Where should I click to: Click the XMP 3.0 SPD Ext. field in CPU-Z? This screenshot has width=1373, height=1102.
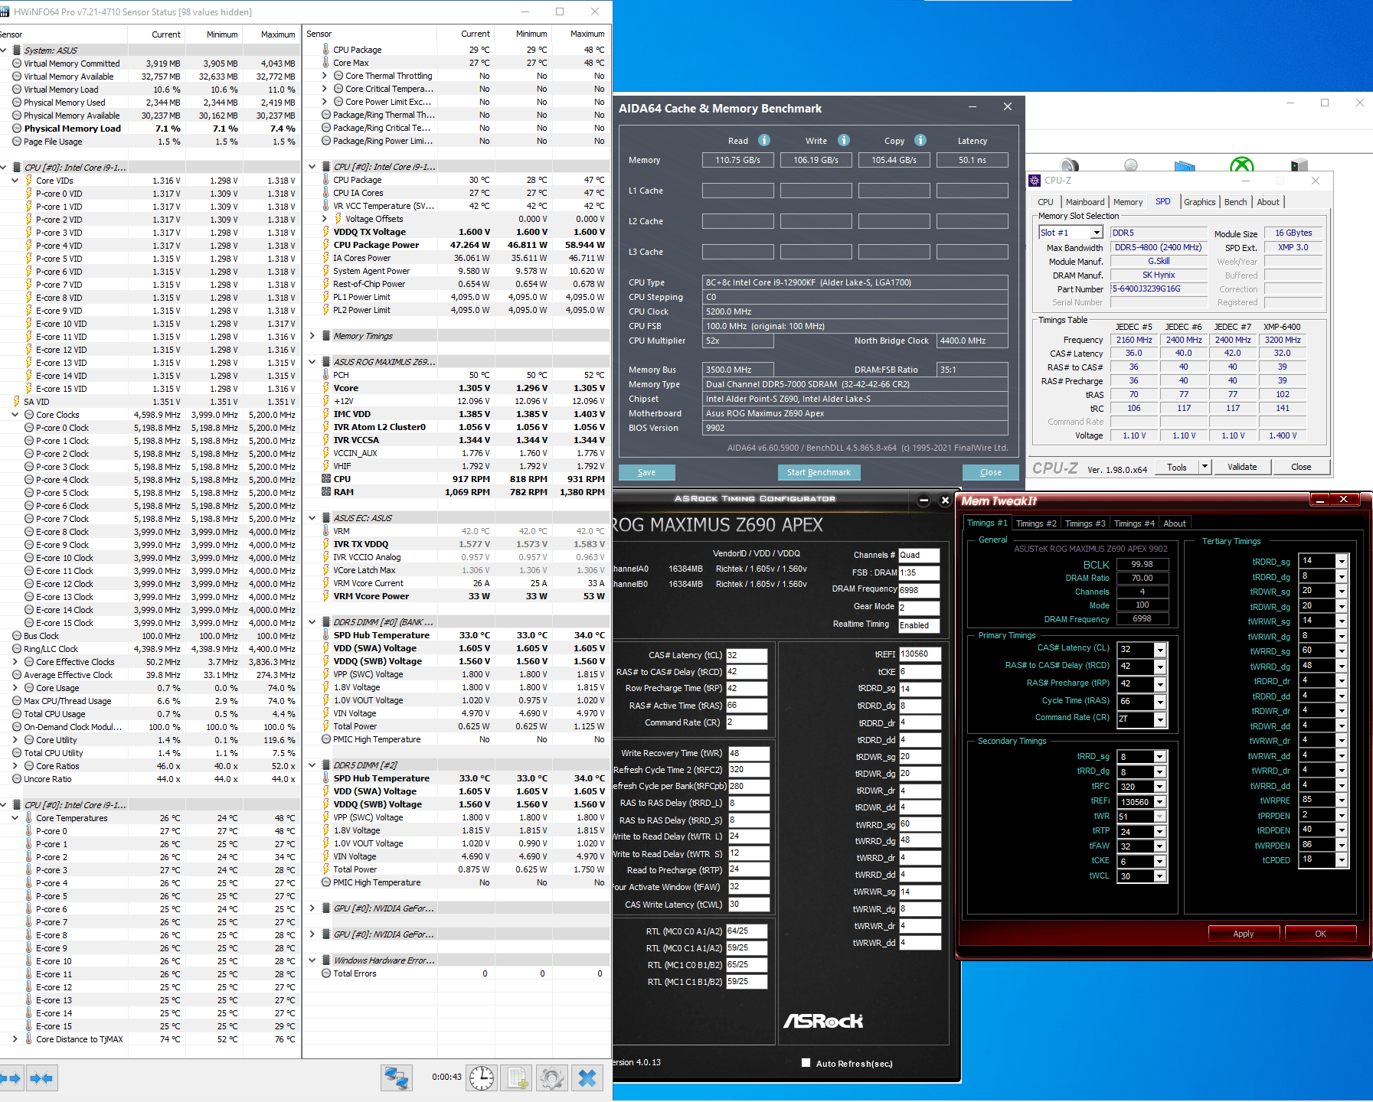click(x=1293, y=247)
